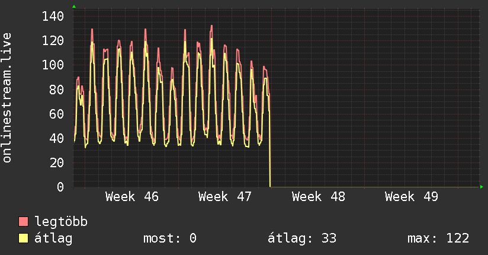Click the 140 y-axis value
This screenshot has height=255, width=488.
(53, 16)
